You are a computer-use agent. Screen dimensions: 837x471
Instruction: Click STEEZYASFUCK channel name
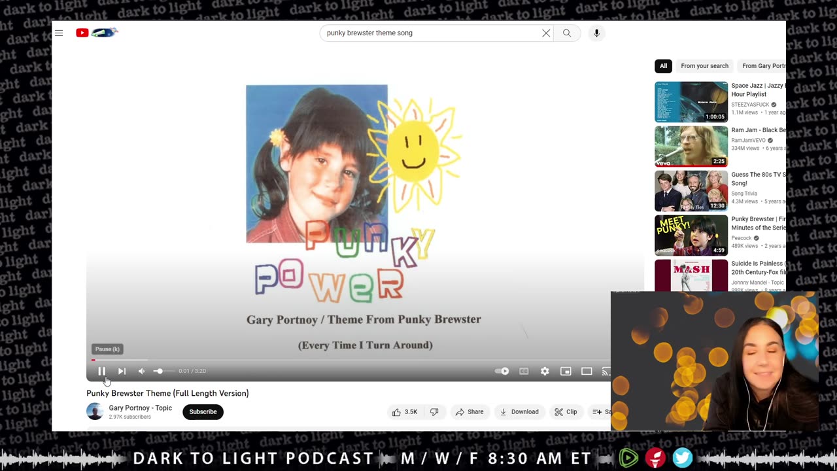750,105
